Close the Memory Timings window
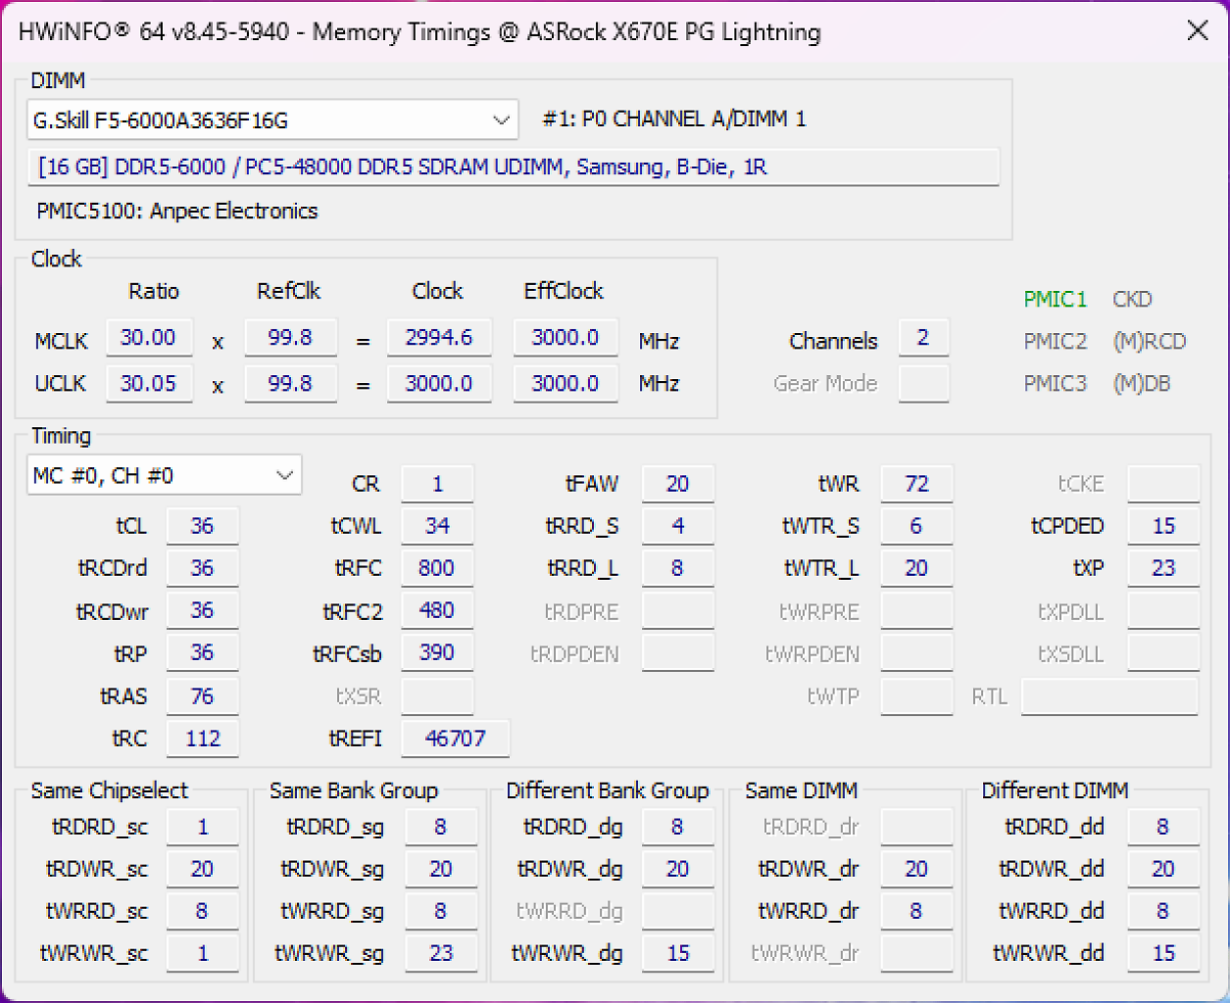Viewport: 1230px width, 1003px height. click(x=1198, y=30)
